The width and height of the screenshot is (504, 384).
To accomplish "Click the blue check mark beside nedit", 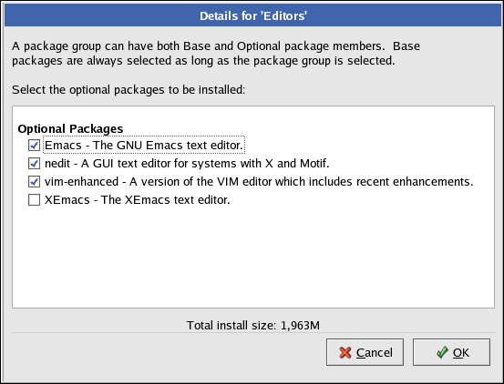I will (34, 164).
